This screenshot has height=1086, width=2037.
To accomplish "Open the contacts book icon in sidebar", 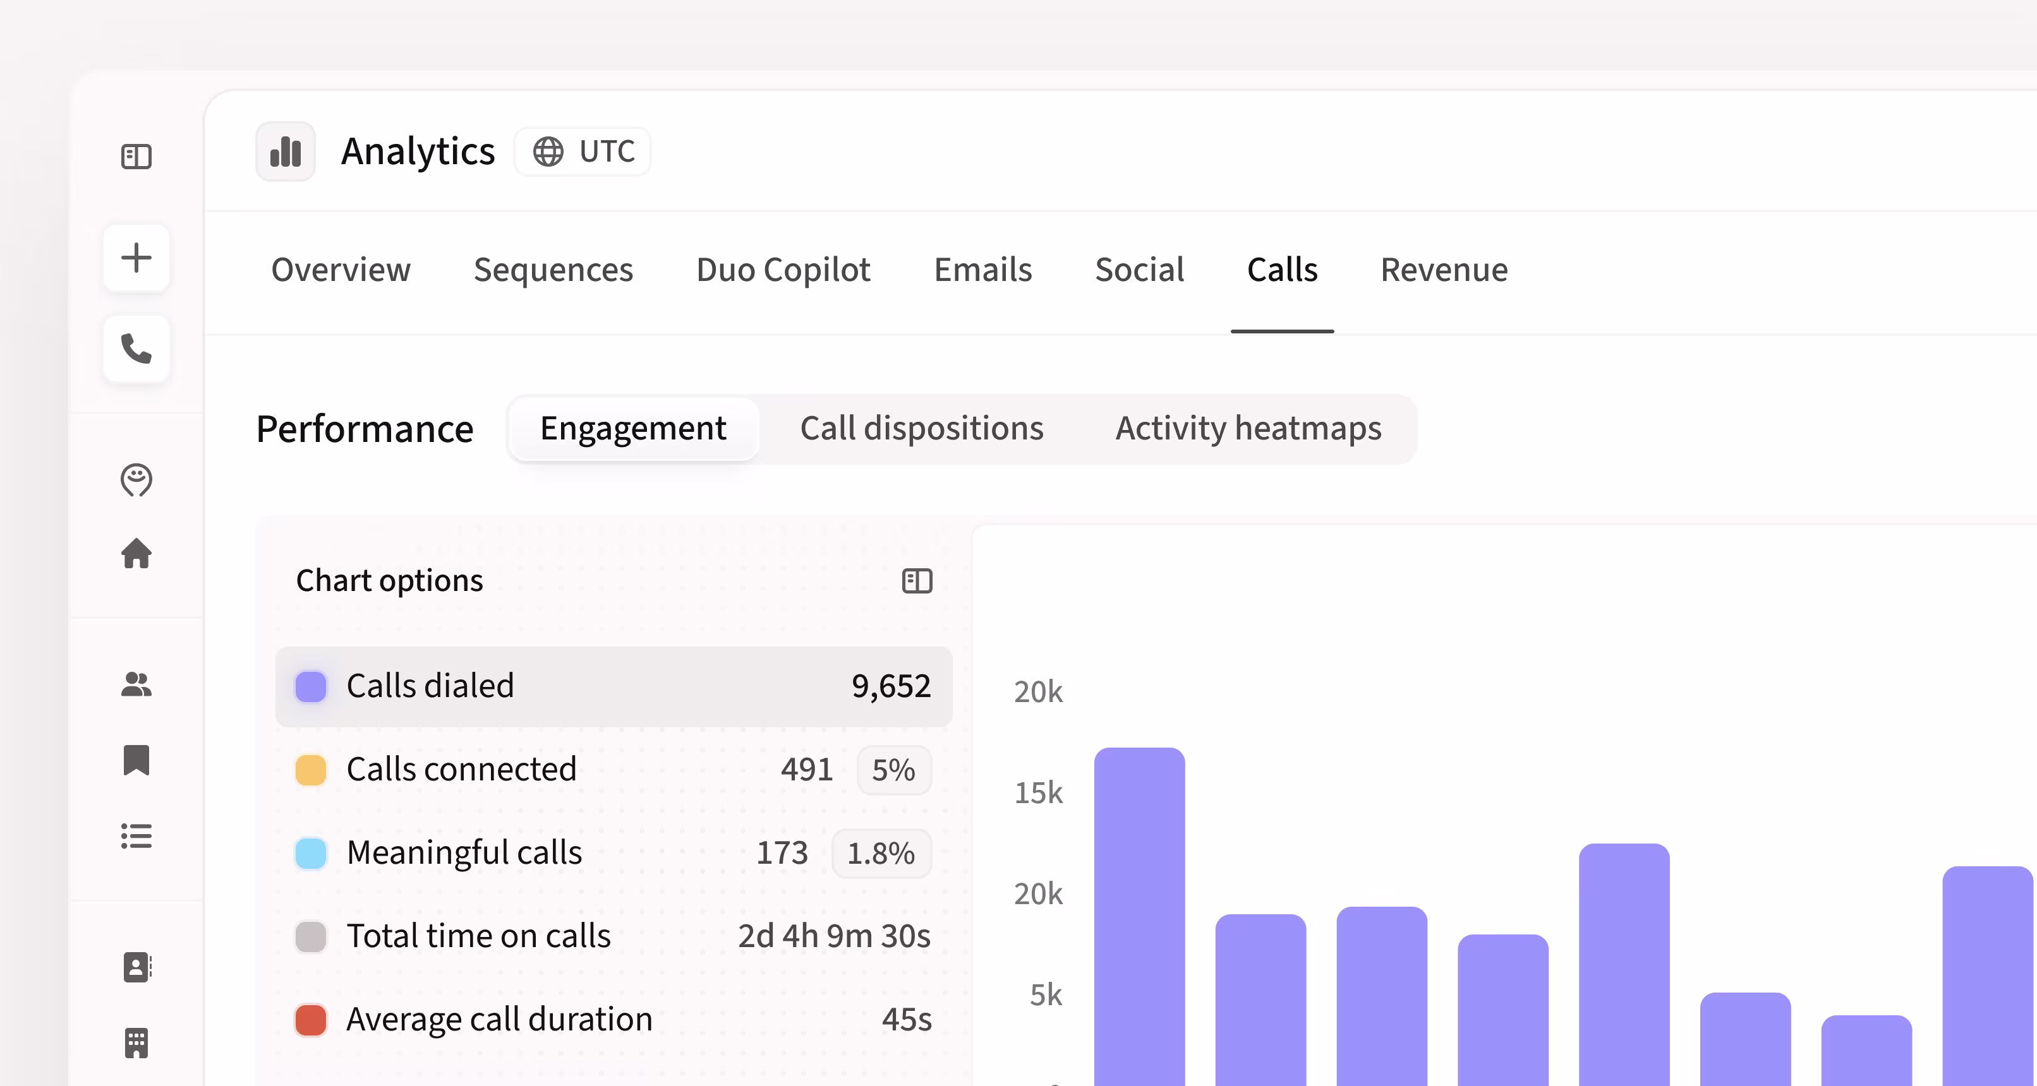I will [x=137, y=967].
